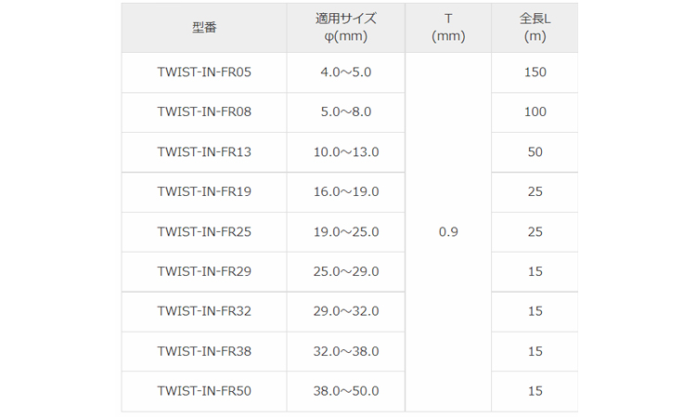696x418 pixels.
Task: Click the 10.0～13.0 size cell
Action: click(347, 152)
